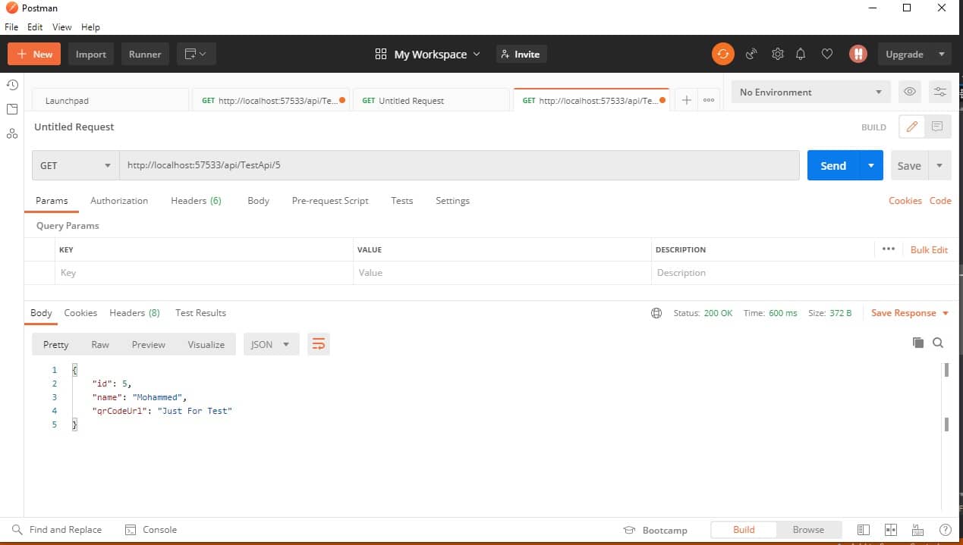963x545 pixels.
Task: Open Postman settings via the gear icon
Action: 777,54
